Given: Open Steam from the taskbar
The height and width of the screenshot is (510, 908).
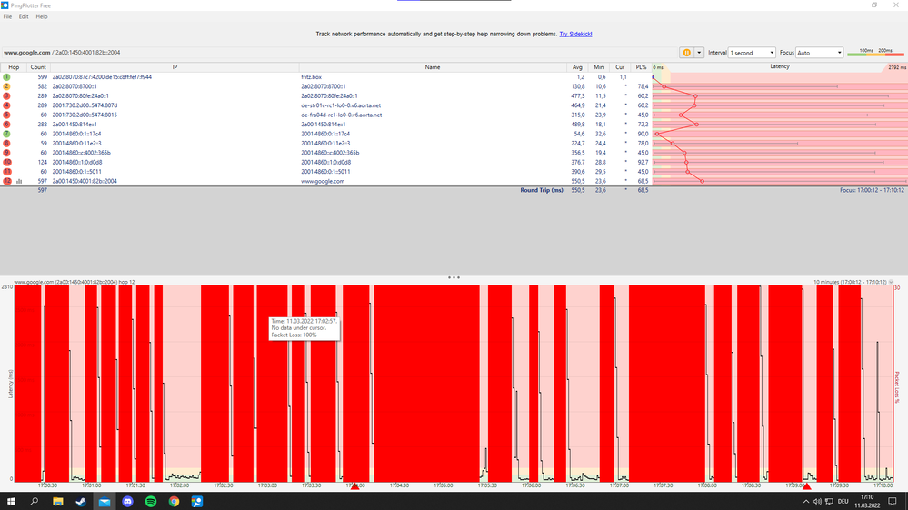Looking at the screenshot, I should (x=81, y=501).
